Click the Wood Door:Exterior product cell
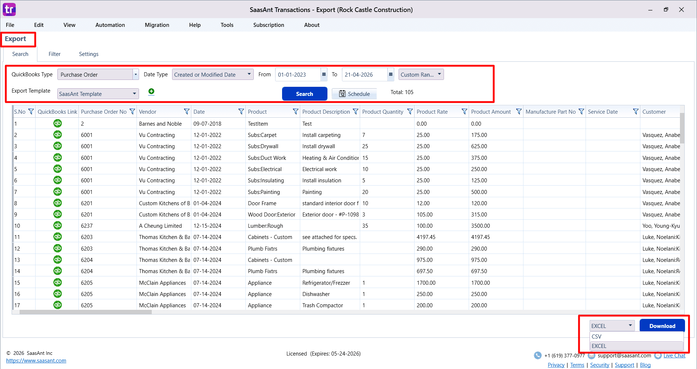 tap(273, 214)
